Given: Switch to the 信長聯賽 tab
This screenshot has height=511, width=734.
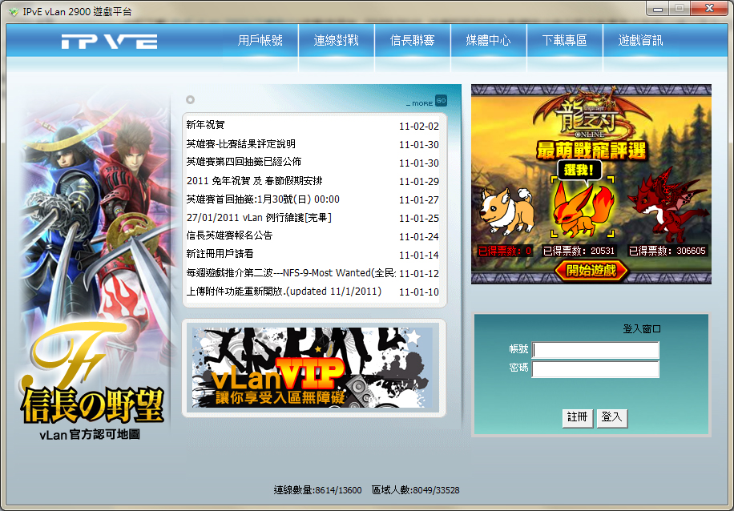Looking at the screenshot, I should (413, 40).
